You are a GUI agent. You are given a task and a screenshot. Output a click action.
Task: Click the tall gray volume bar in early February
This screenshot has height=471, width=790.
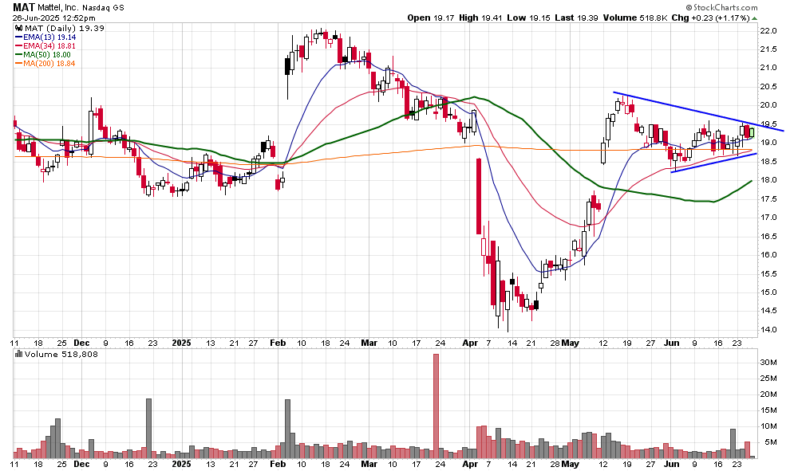point(288,428)
